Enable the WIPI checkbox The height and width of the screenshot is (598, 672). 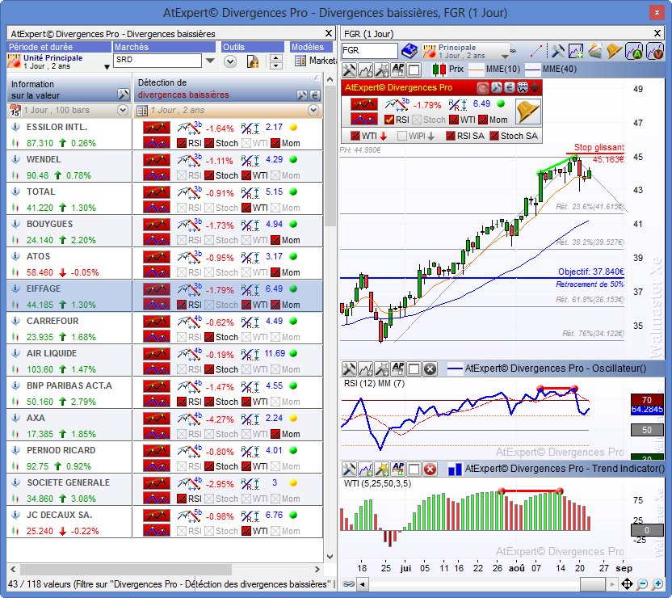coord(402,136)
